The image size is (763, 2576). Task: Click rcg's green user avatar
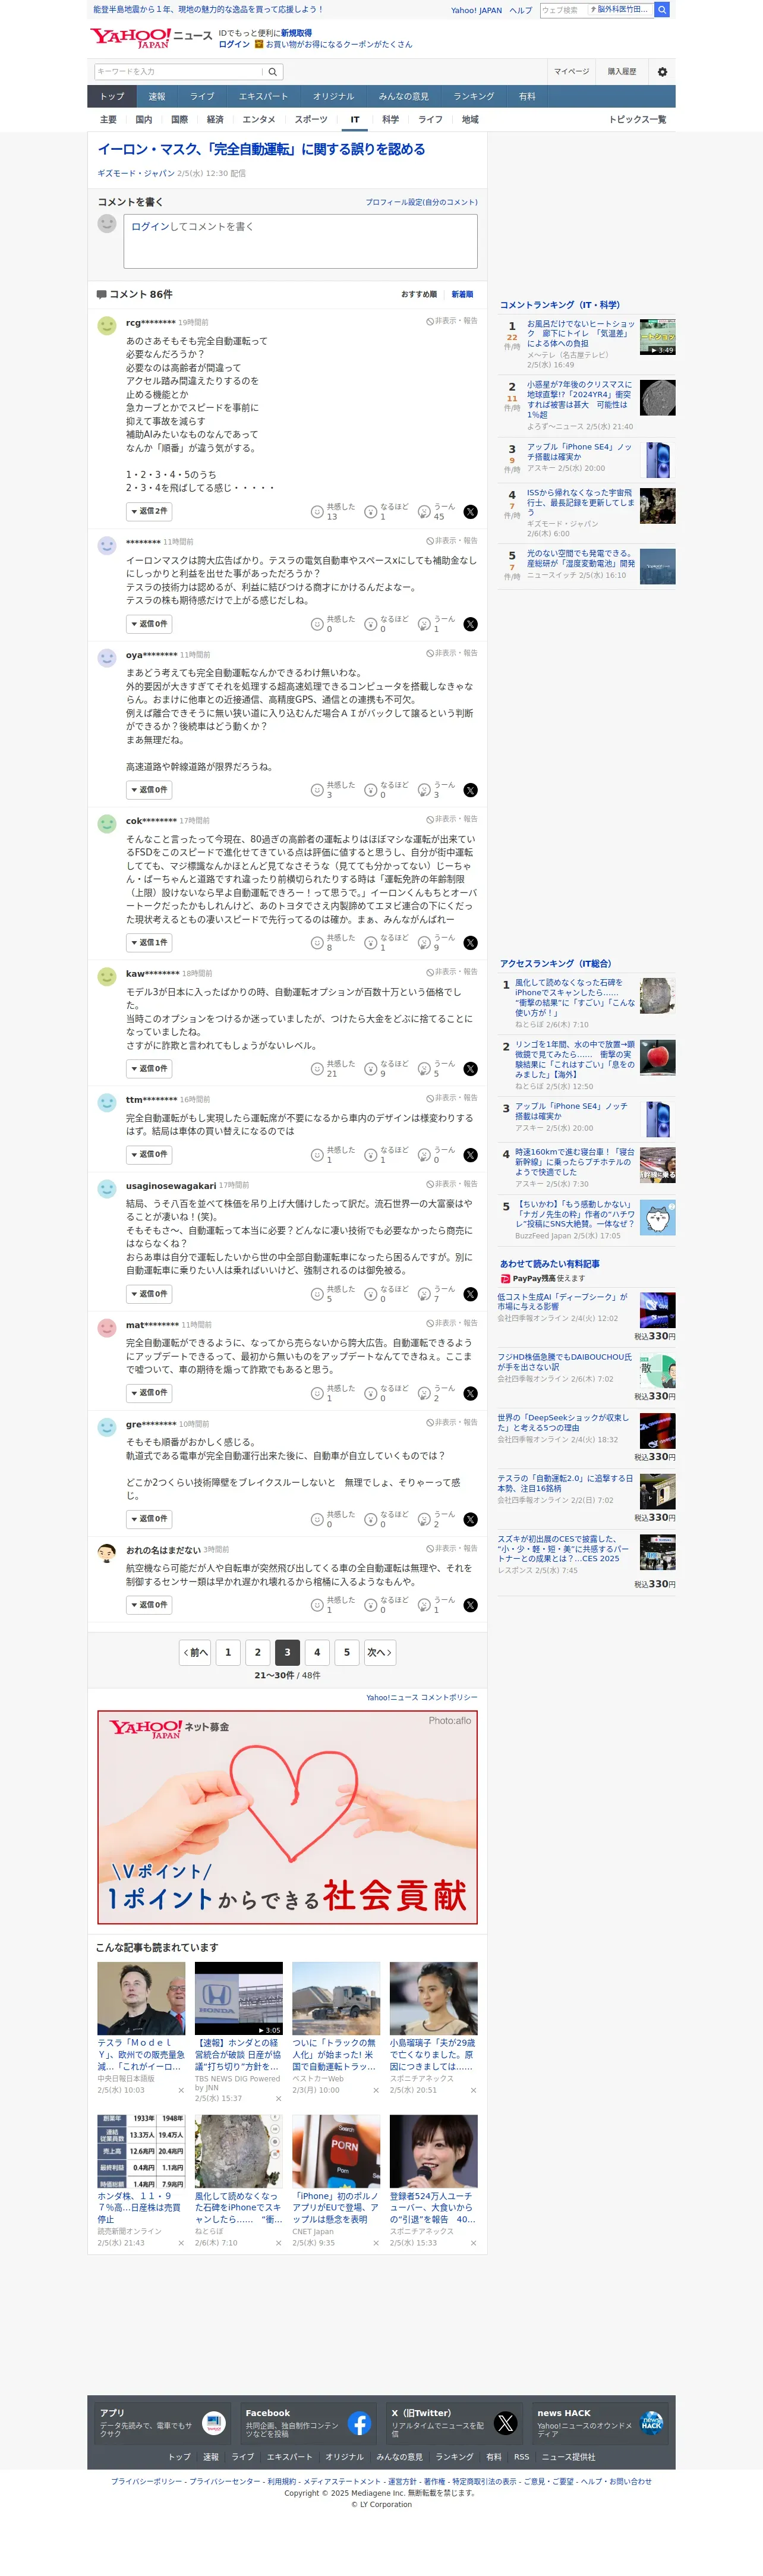click(x=107, y=326)
